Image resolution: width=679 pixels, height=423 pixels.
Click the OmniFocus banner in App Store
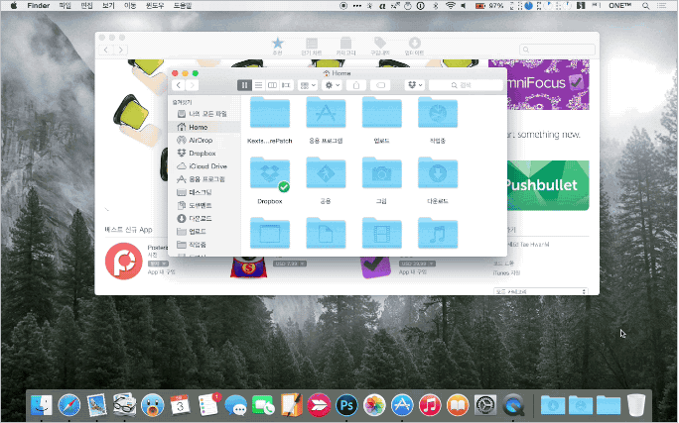click(548, 84)
